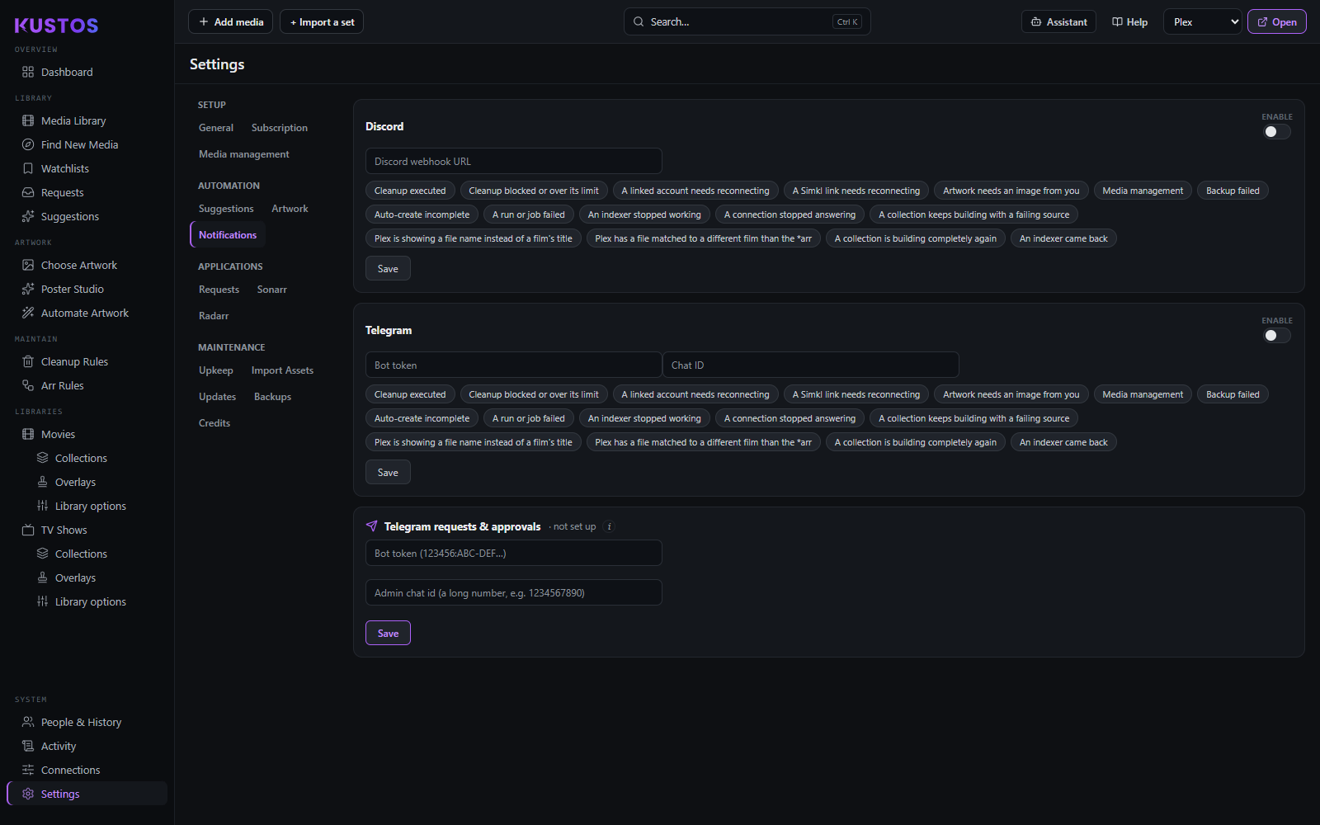Click the Choose Artwork image icon
This screenshot has width=1320, height=825.
(28, 265)
